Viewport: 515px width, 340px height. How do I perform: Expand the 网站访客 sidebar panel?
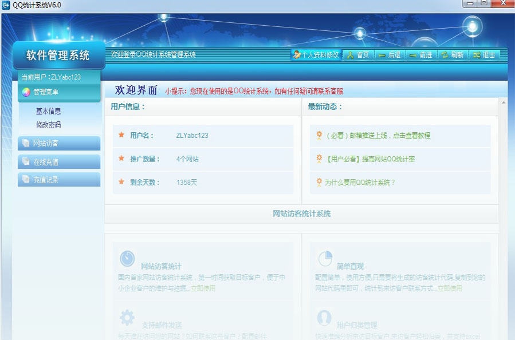pyautogui.click(x=59, y=143)
